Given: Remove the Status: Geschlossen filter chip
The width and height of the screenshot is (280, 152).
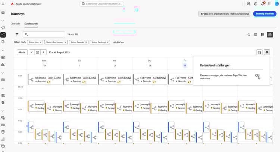Looking at the screenshot, I should tap(65, 42).
